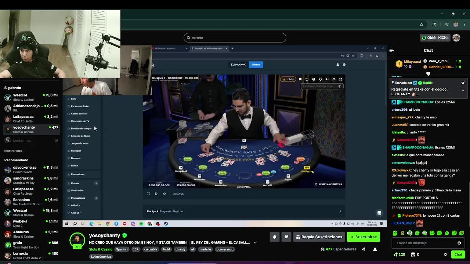Open Blackjack item in Stake sidebar
Image resolution: width=470 pixels, height=264 pixels.
pos(76,151)
